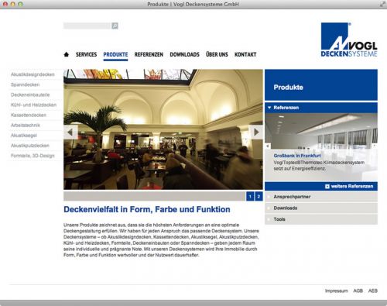This screenshot has height=306, width=387.
Task: Open the Referenzen menu item
Action: tap(149, 54)
